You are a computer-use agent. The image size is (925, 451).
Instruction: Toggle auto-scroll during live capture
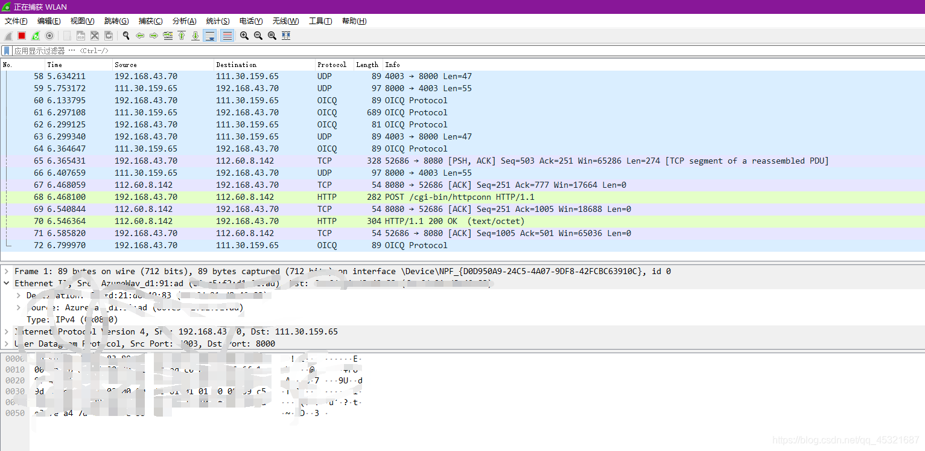coord(210,36)
